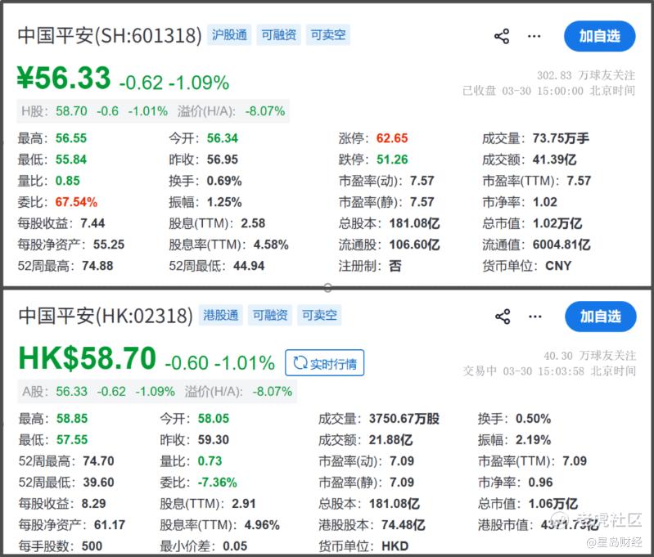Click 成交额 value 41.39亿
654x557 pixels.
point(554,159)
